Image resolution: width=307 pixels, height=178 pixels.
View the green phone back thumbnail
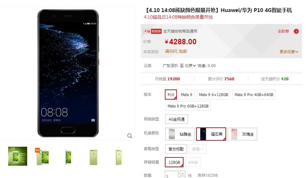tap(93, 157)
